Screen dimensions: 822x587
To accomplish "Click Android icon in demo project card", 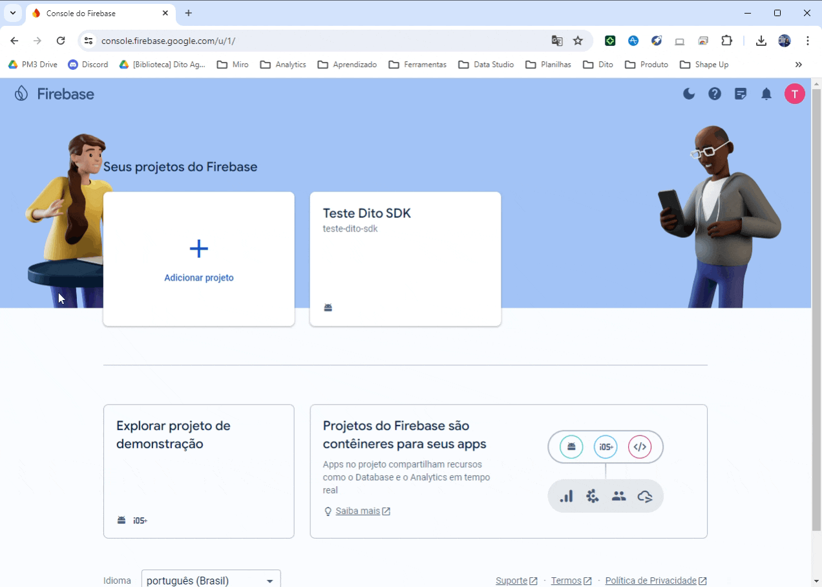I will tap(121, 520).
